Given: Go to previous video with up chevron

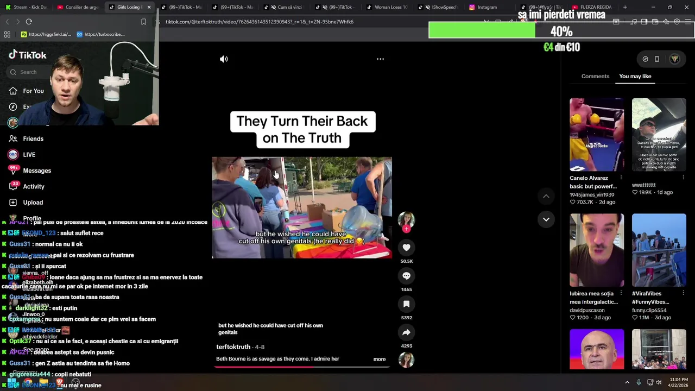Looking at the screenshot, I should point(546,196).
